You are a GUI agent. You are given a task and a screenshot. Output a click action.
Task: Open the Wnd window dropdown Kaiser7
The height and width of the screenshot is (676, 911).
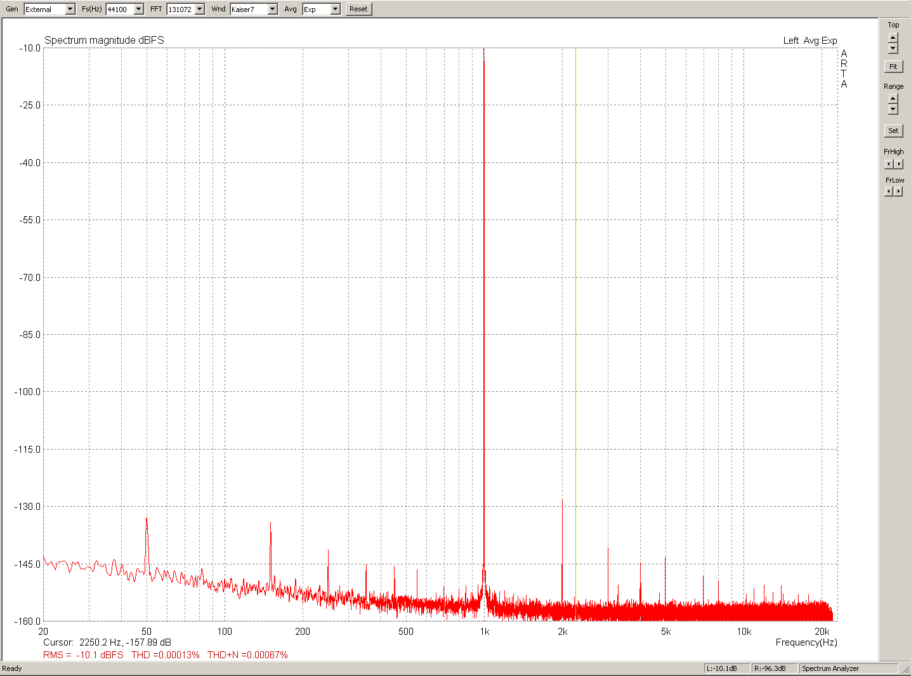[253, 9]
